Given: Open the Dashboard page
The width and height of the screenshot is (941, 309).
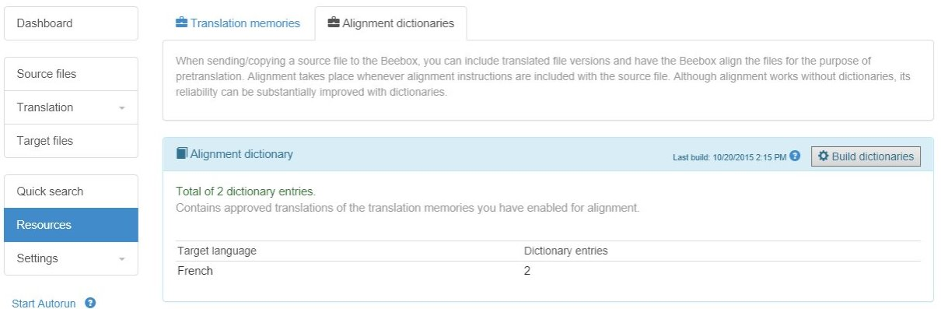Looking at the screenshot, I should (72, 23).
